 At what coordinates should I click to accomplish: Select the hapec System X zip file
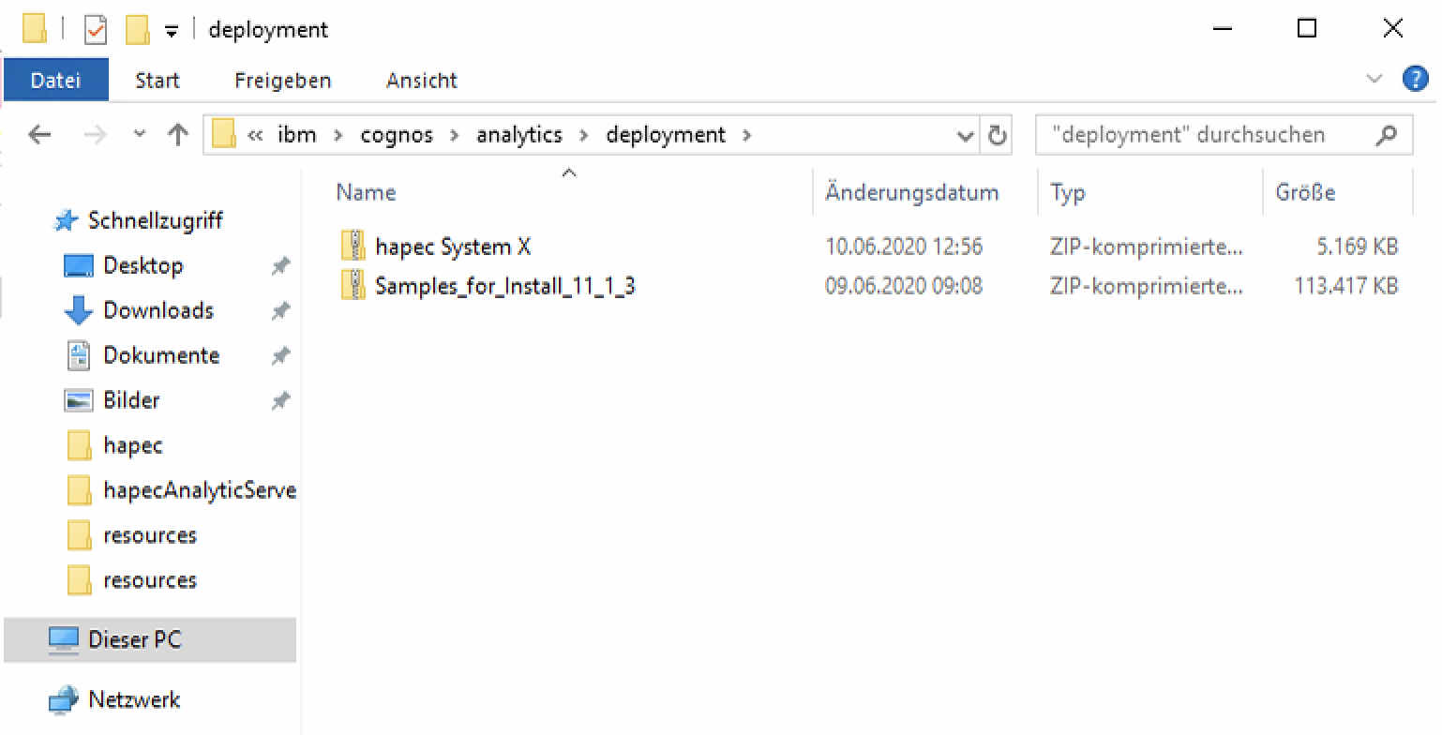pos(453,247)
